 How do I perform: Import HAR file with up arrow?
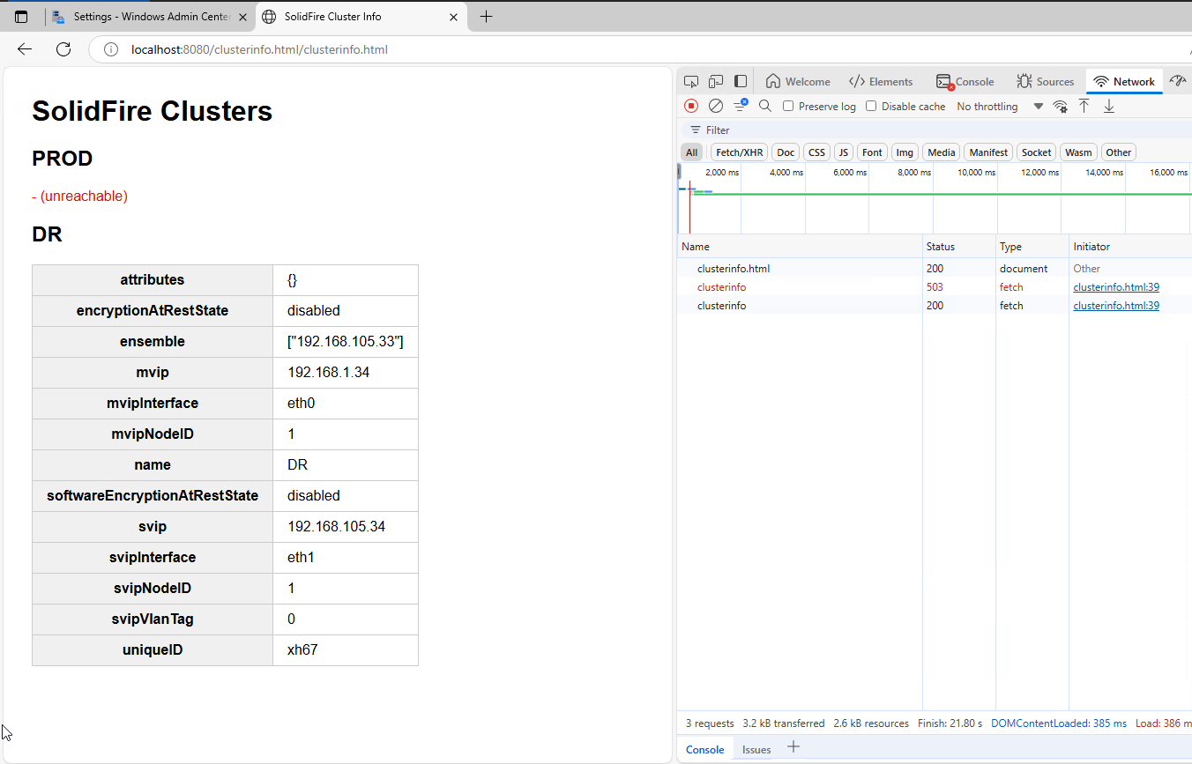click(1084, 106)
